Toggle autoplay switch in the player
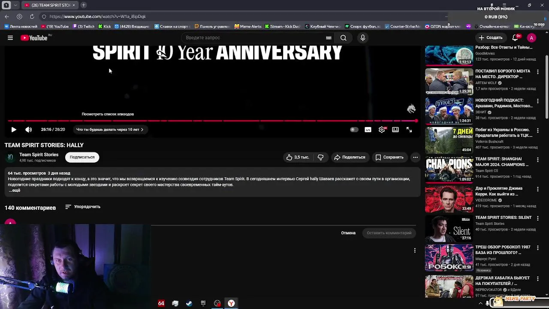This screenshot has height=309, width=549. 354,130
